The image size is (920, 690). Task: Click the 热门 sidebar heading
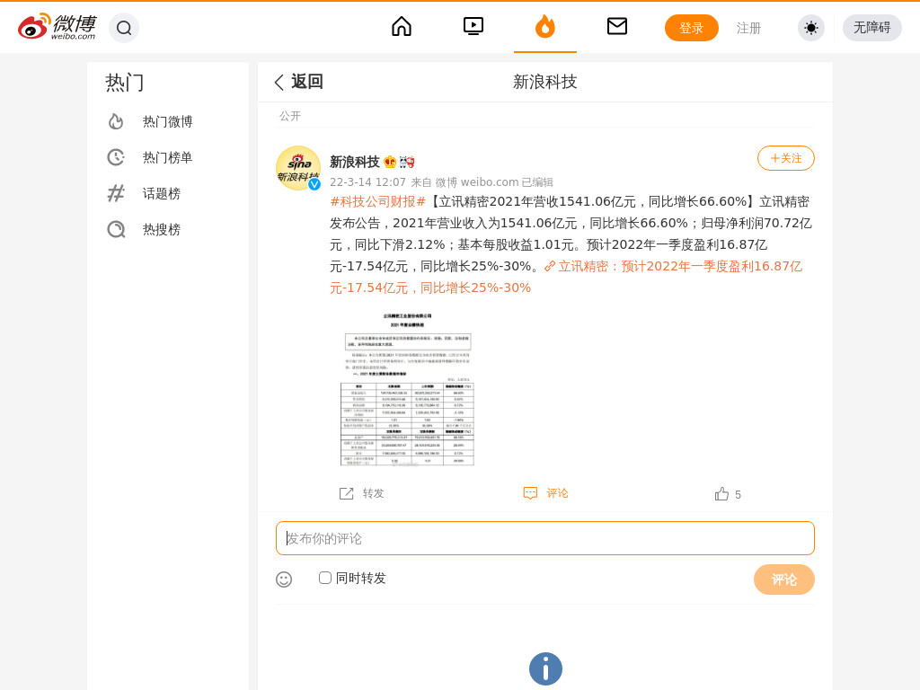coord(124,83)
